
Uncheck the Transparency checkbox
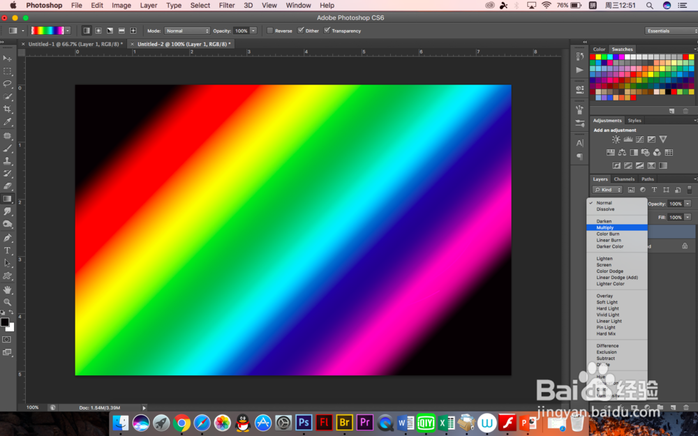327,31
